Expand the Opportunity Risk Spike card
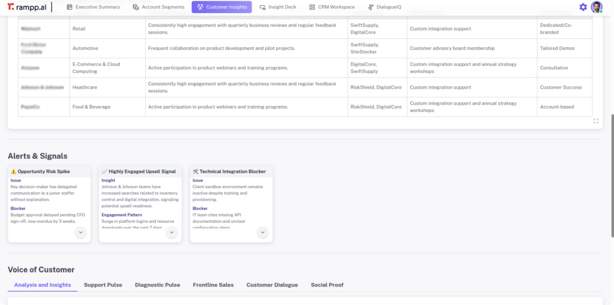Viewport: 614px width, 305px height. (80, 232)
